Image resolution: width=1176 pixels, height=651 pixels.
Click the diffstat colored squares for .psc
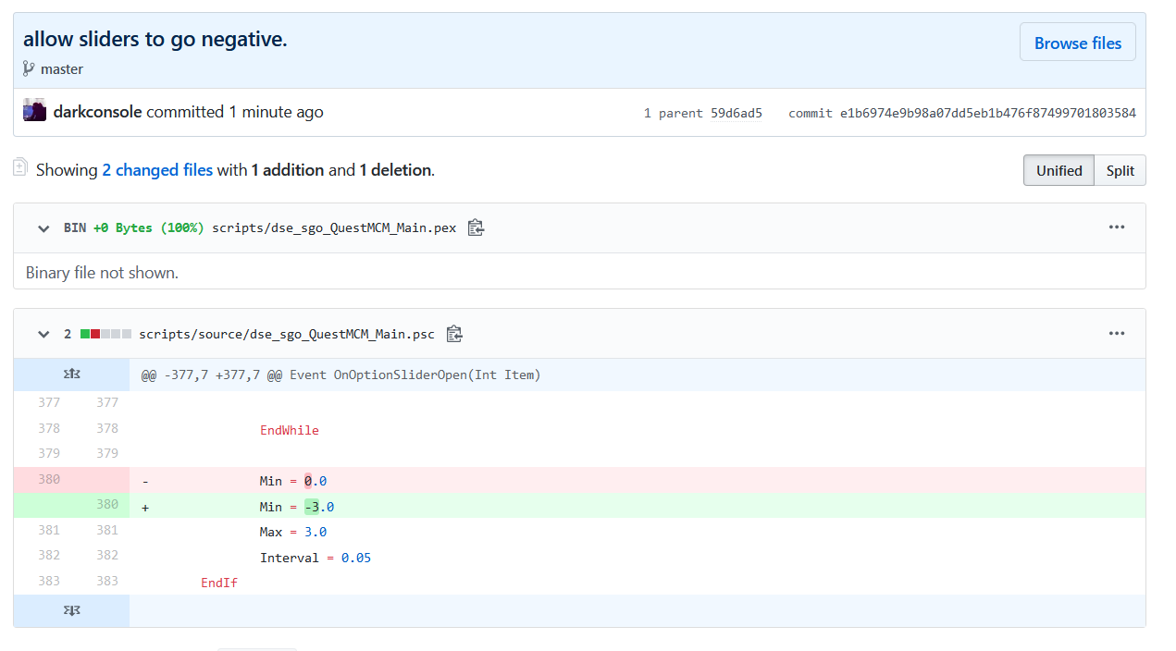(x=106, y=334)
